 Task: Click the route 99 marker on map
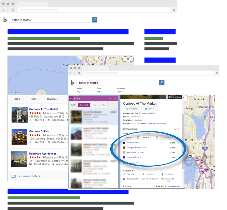191,155
